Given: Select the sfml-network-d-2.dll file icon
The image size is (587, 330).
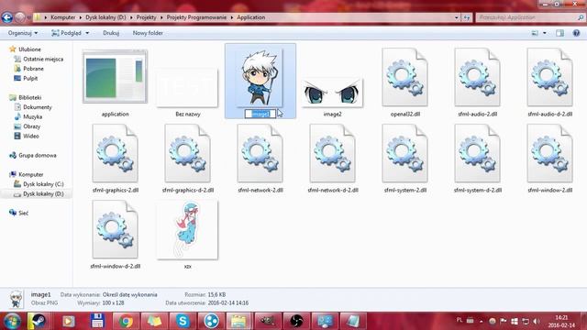Looking at the screenshot, I should coord(332,153).
